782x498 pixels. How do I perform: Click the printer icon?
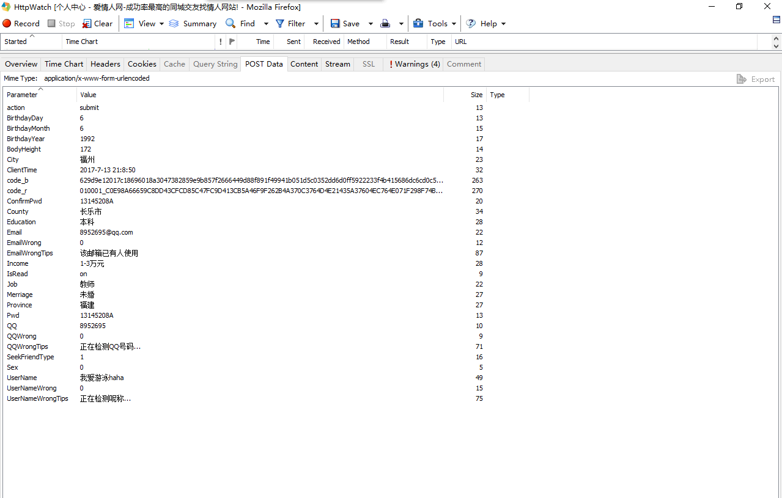coord(385,23)
